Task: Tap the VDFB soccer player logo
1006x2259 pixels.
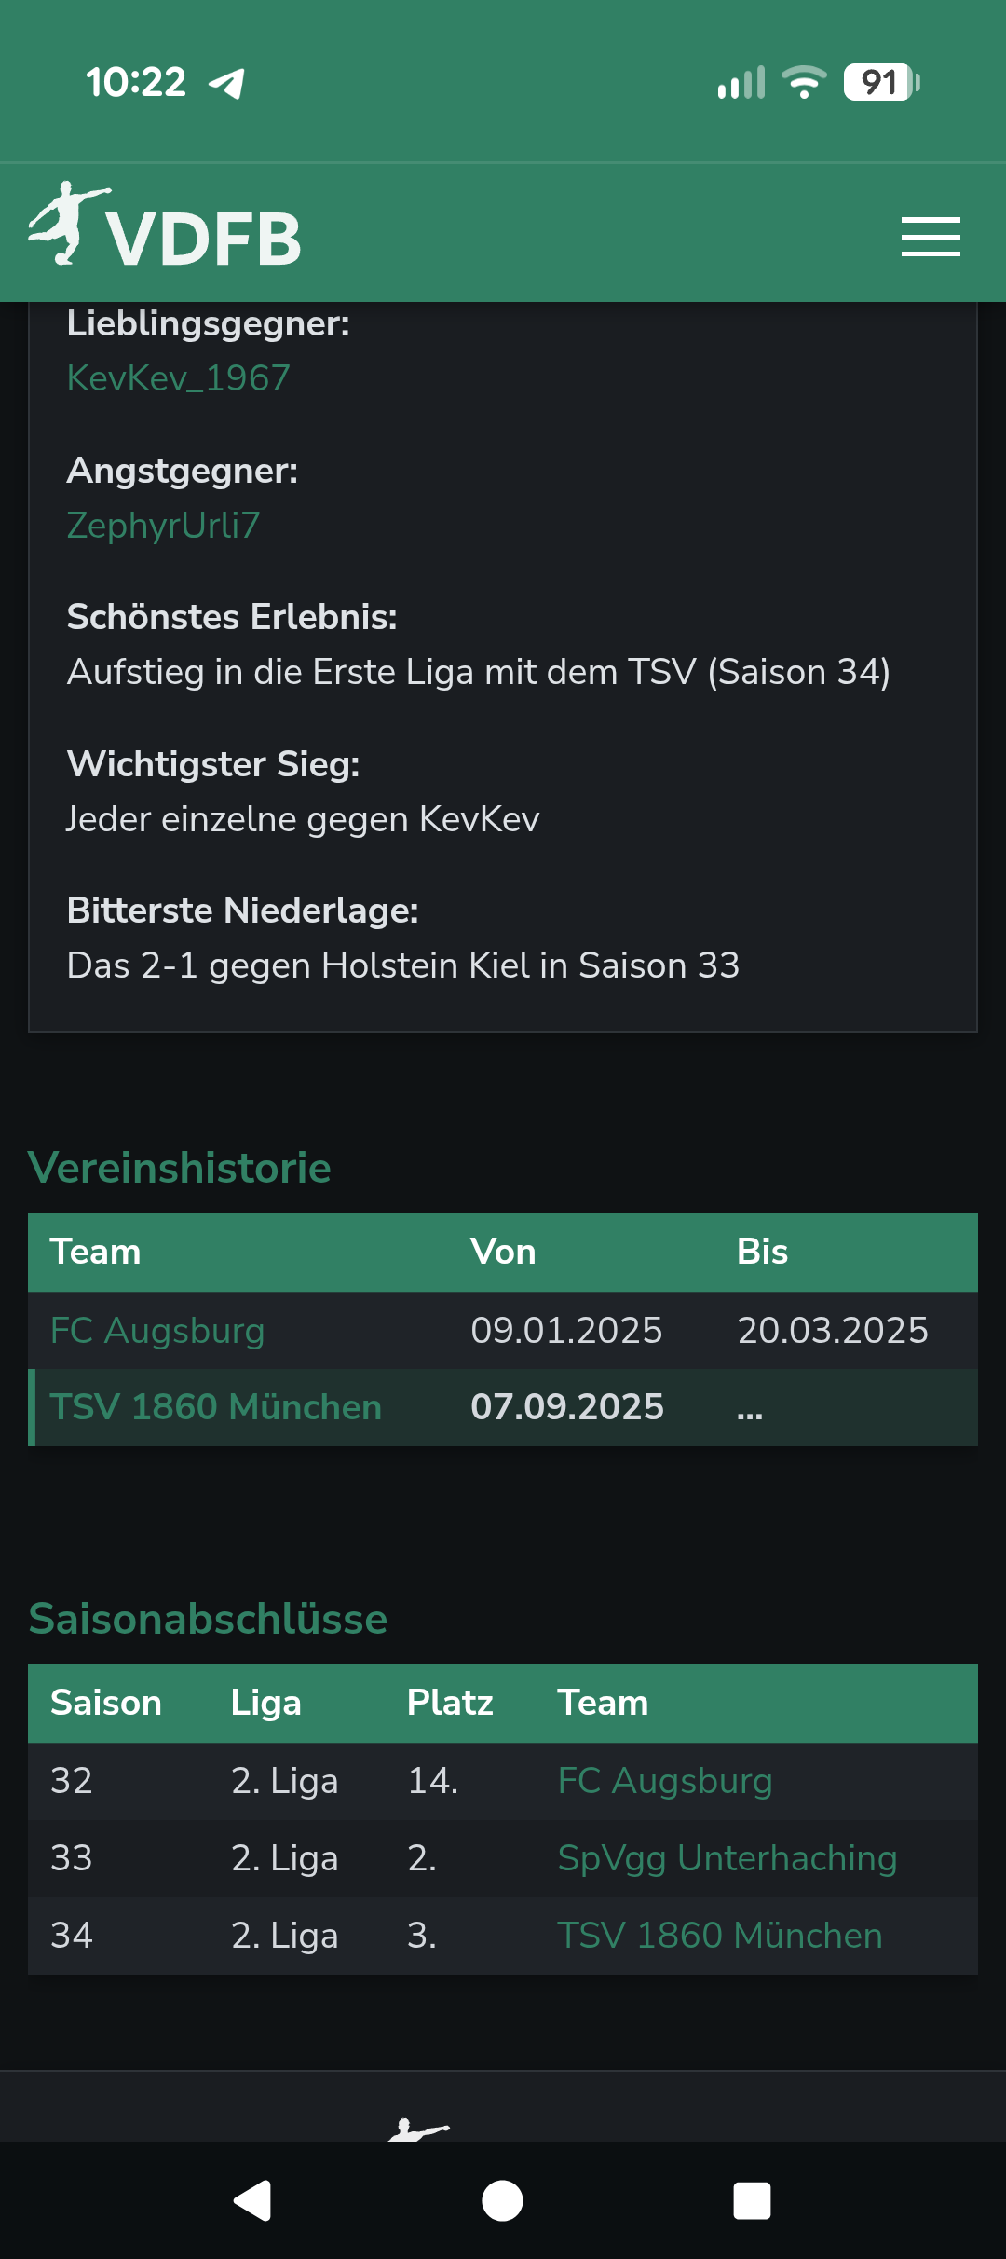Action: 67,224
